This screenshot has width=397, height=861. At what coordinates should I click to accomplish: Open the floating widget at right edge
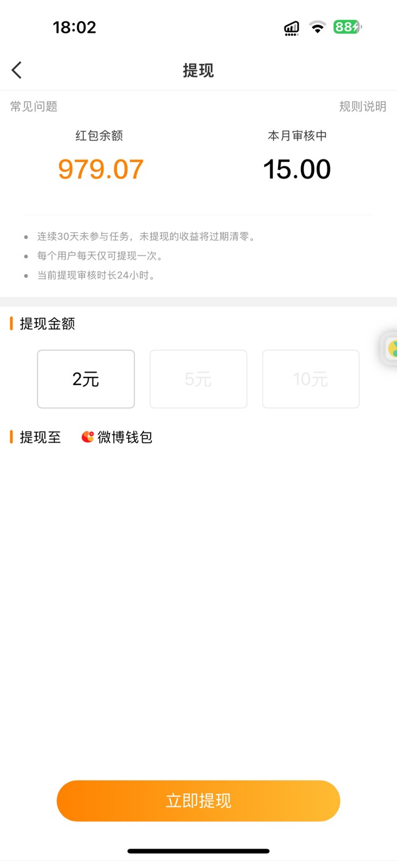(389, 349)
